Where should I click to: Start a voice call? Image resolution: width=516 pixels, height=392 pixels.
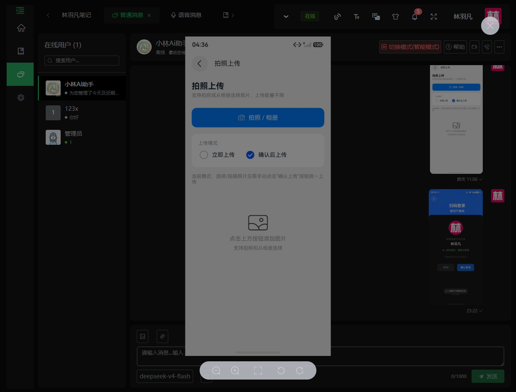(487, 47)
